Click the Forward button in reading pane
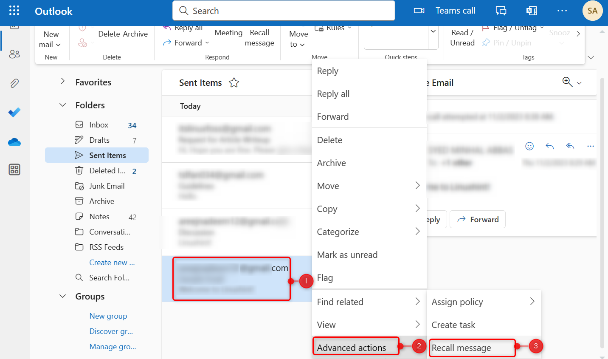Image resolution: width=608 pixels, height=359 pixels. (x=477, y=219)
